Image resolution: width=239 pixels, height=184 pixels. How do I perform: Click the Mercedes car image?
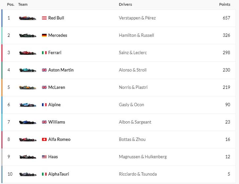pos(28,36)
